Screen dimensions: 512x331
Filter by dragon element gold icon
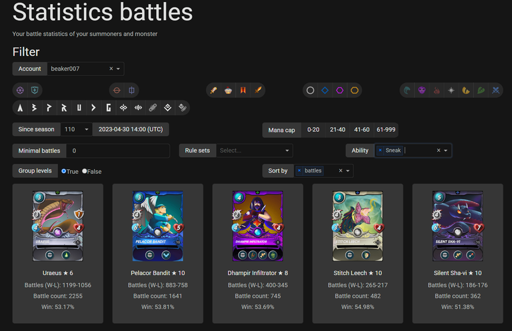pyautogui.click(x=466, y=91)
